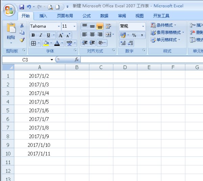
Task: Select the column A header
Action: click(x=40, y=67)
